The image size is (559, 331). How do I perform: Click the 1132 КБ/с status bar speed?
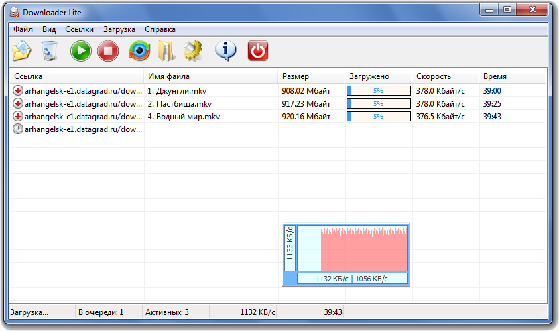point(258,312)
